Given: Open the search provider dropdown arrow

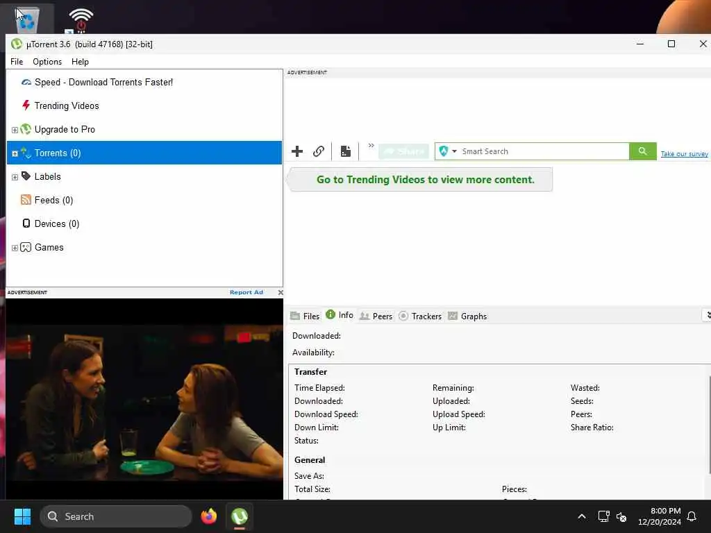Looking at the screenshot, I should click(454, 151).
